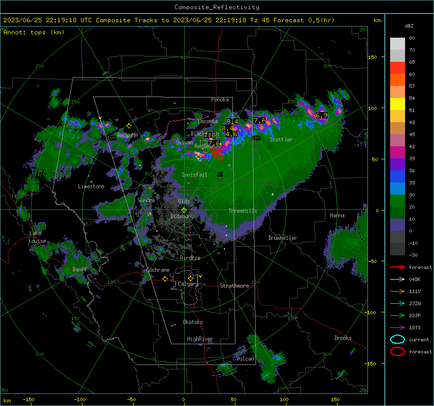
Task: Click the Cochrane city label
Action: click(158, 270)
